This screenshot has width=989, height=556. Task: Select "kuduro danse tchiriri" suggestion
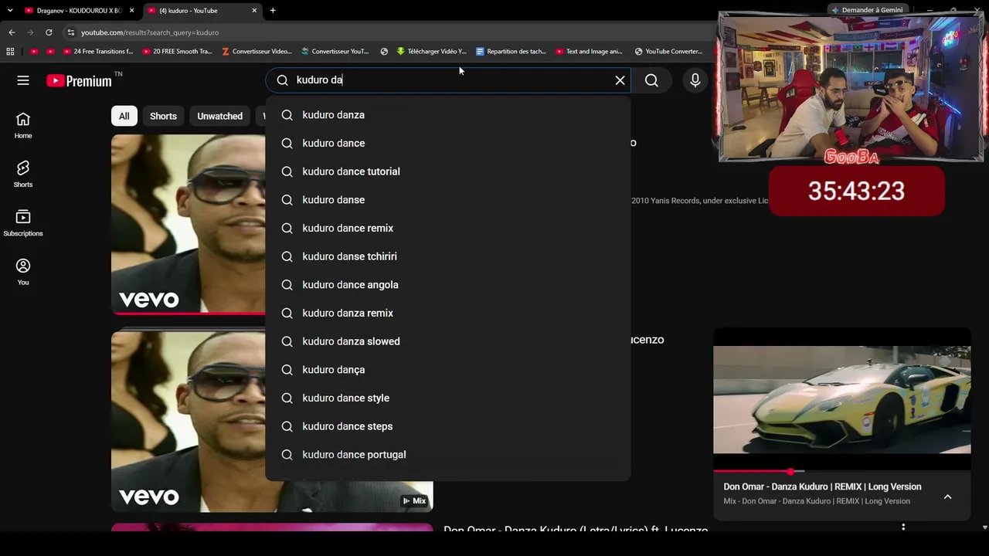coord(448,256)
